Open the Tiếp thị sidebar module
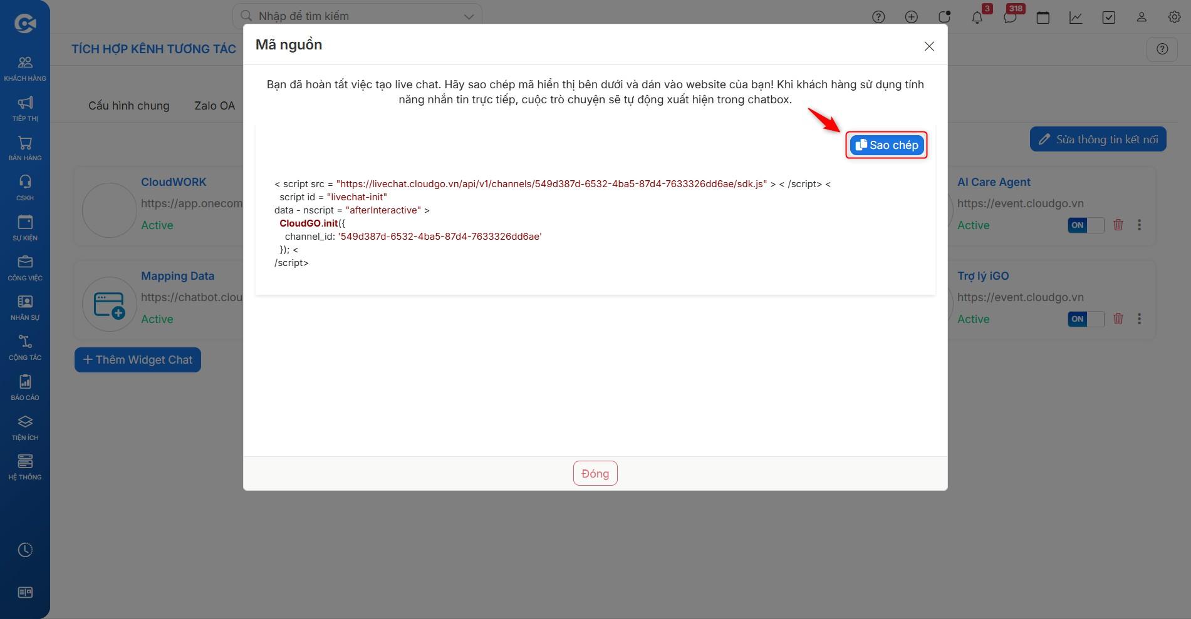 coord(25,108)
